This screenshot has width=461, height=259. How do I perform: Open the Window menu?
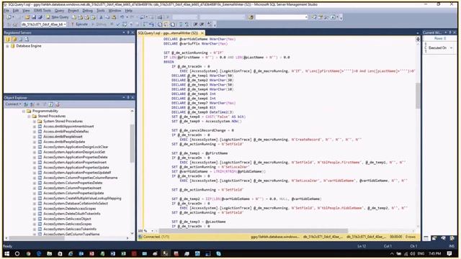(115, 11)
